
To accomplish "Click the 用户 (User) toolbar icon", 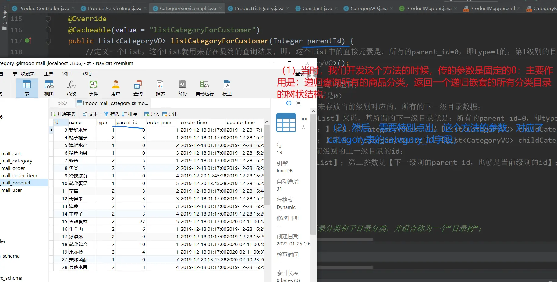I will [116, 87].
